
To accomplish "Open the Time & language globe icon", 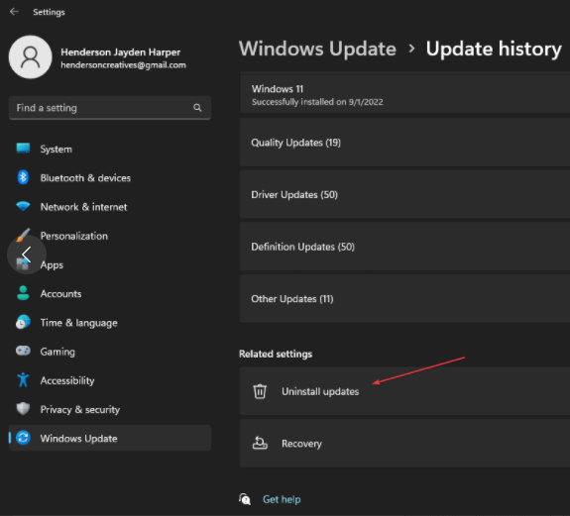I will [23, 322].
